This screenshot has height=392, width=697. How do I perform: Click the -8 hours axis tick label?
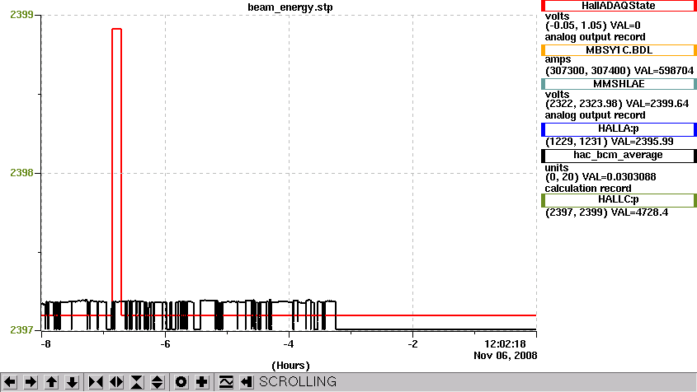click(45, 344)
